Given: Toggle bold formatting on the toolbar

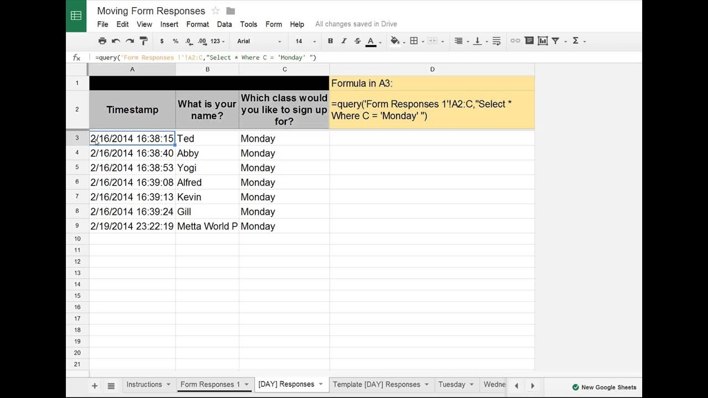Looking at the screenshot, I should (x=330, y=41).
